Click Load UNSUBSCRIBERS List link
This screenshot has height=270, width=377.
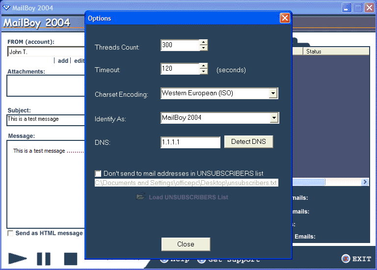tap(188, 197)
